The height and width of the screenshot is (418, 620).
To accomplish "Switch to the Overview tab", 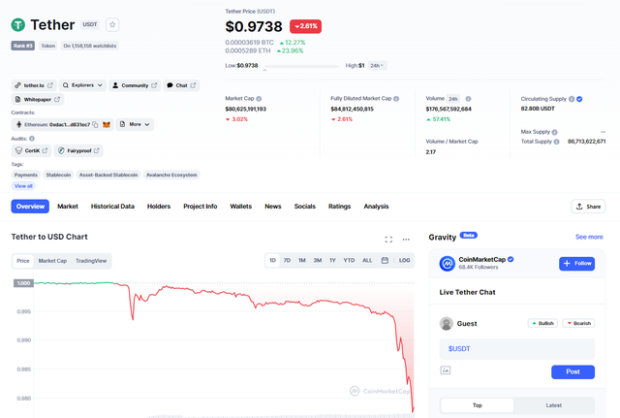I will [30, 207].
